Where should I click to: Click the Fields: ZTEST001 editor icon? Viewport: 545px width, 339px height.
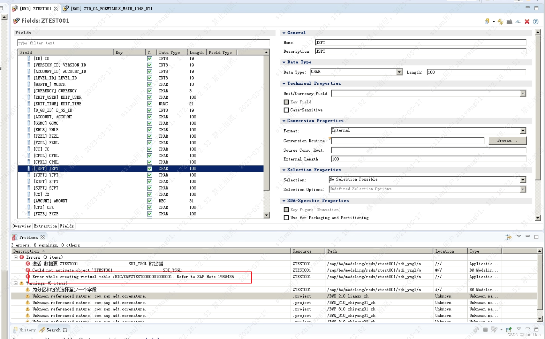pyautogui.click(x=16, y=20)
